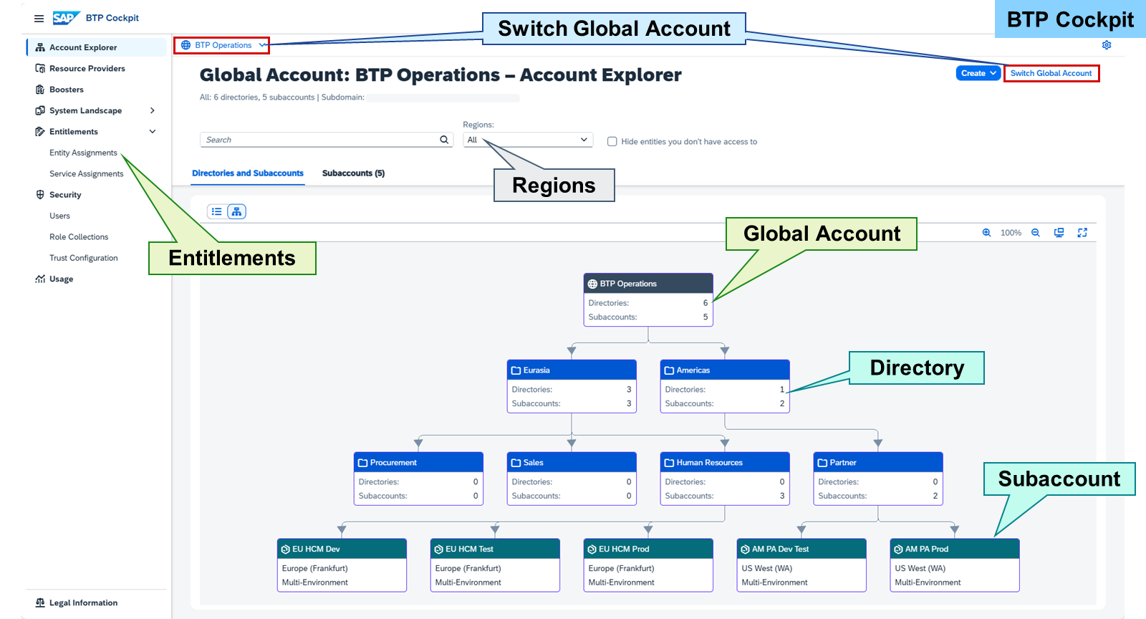Click the Security sidebar section label
Image resolution: width=1146 pixels, height=619 pixels.
65,195
